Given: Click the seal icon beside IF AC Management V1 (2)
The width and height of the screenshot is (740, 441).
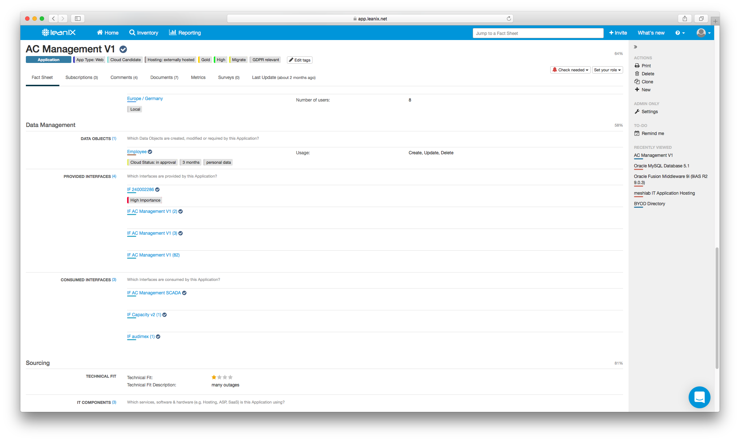Looking at the screenshot, I should (181, 211).
